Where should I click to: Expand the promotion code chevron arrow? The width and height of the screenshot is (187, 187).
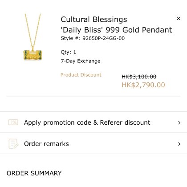tap(179, 122)
